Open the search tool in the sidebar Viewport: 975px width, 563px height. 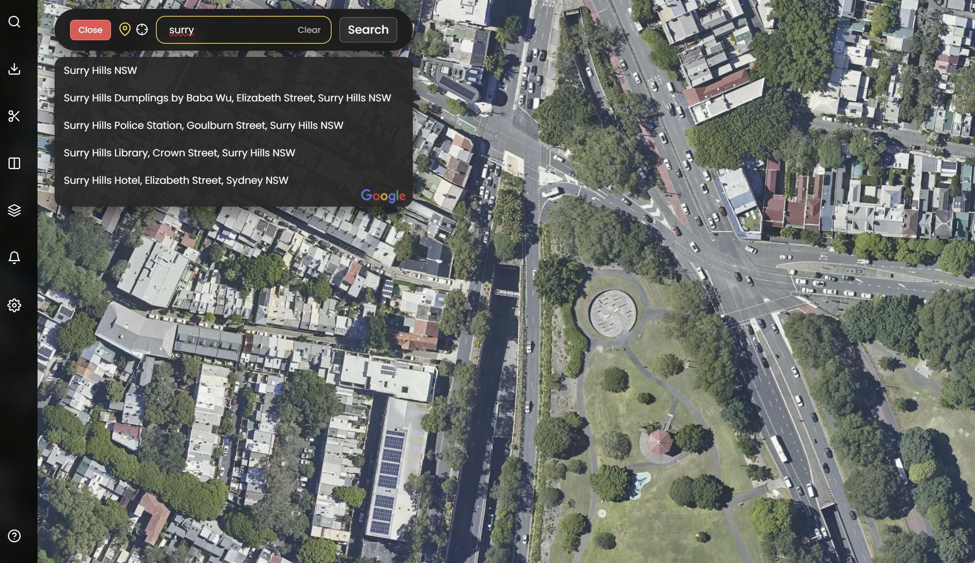point(14,22)
